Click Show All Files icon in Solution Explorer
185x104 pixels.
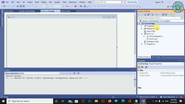click(166, 15)
